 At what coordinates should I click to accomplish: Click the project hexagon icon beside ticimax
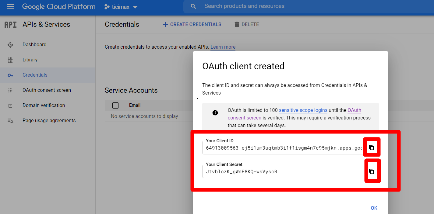click(x=107, y=6)
